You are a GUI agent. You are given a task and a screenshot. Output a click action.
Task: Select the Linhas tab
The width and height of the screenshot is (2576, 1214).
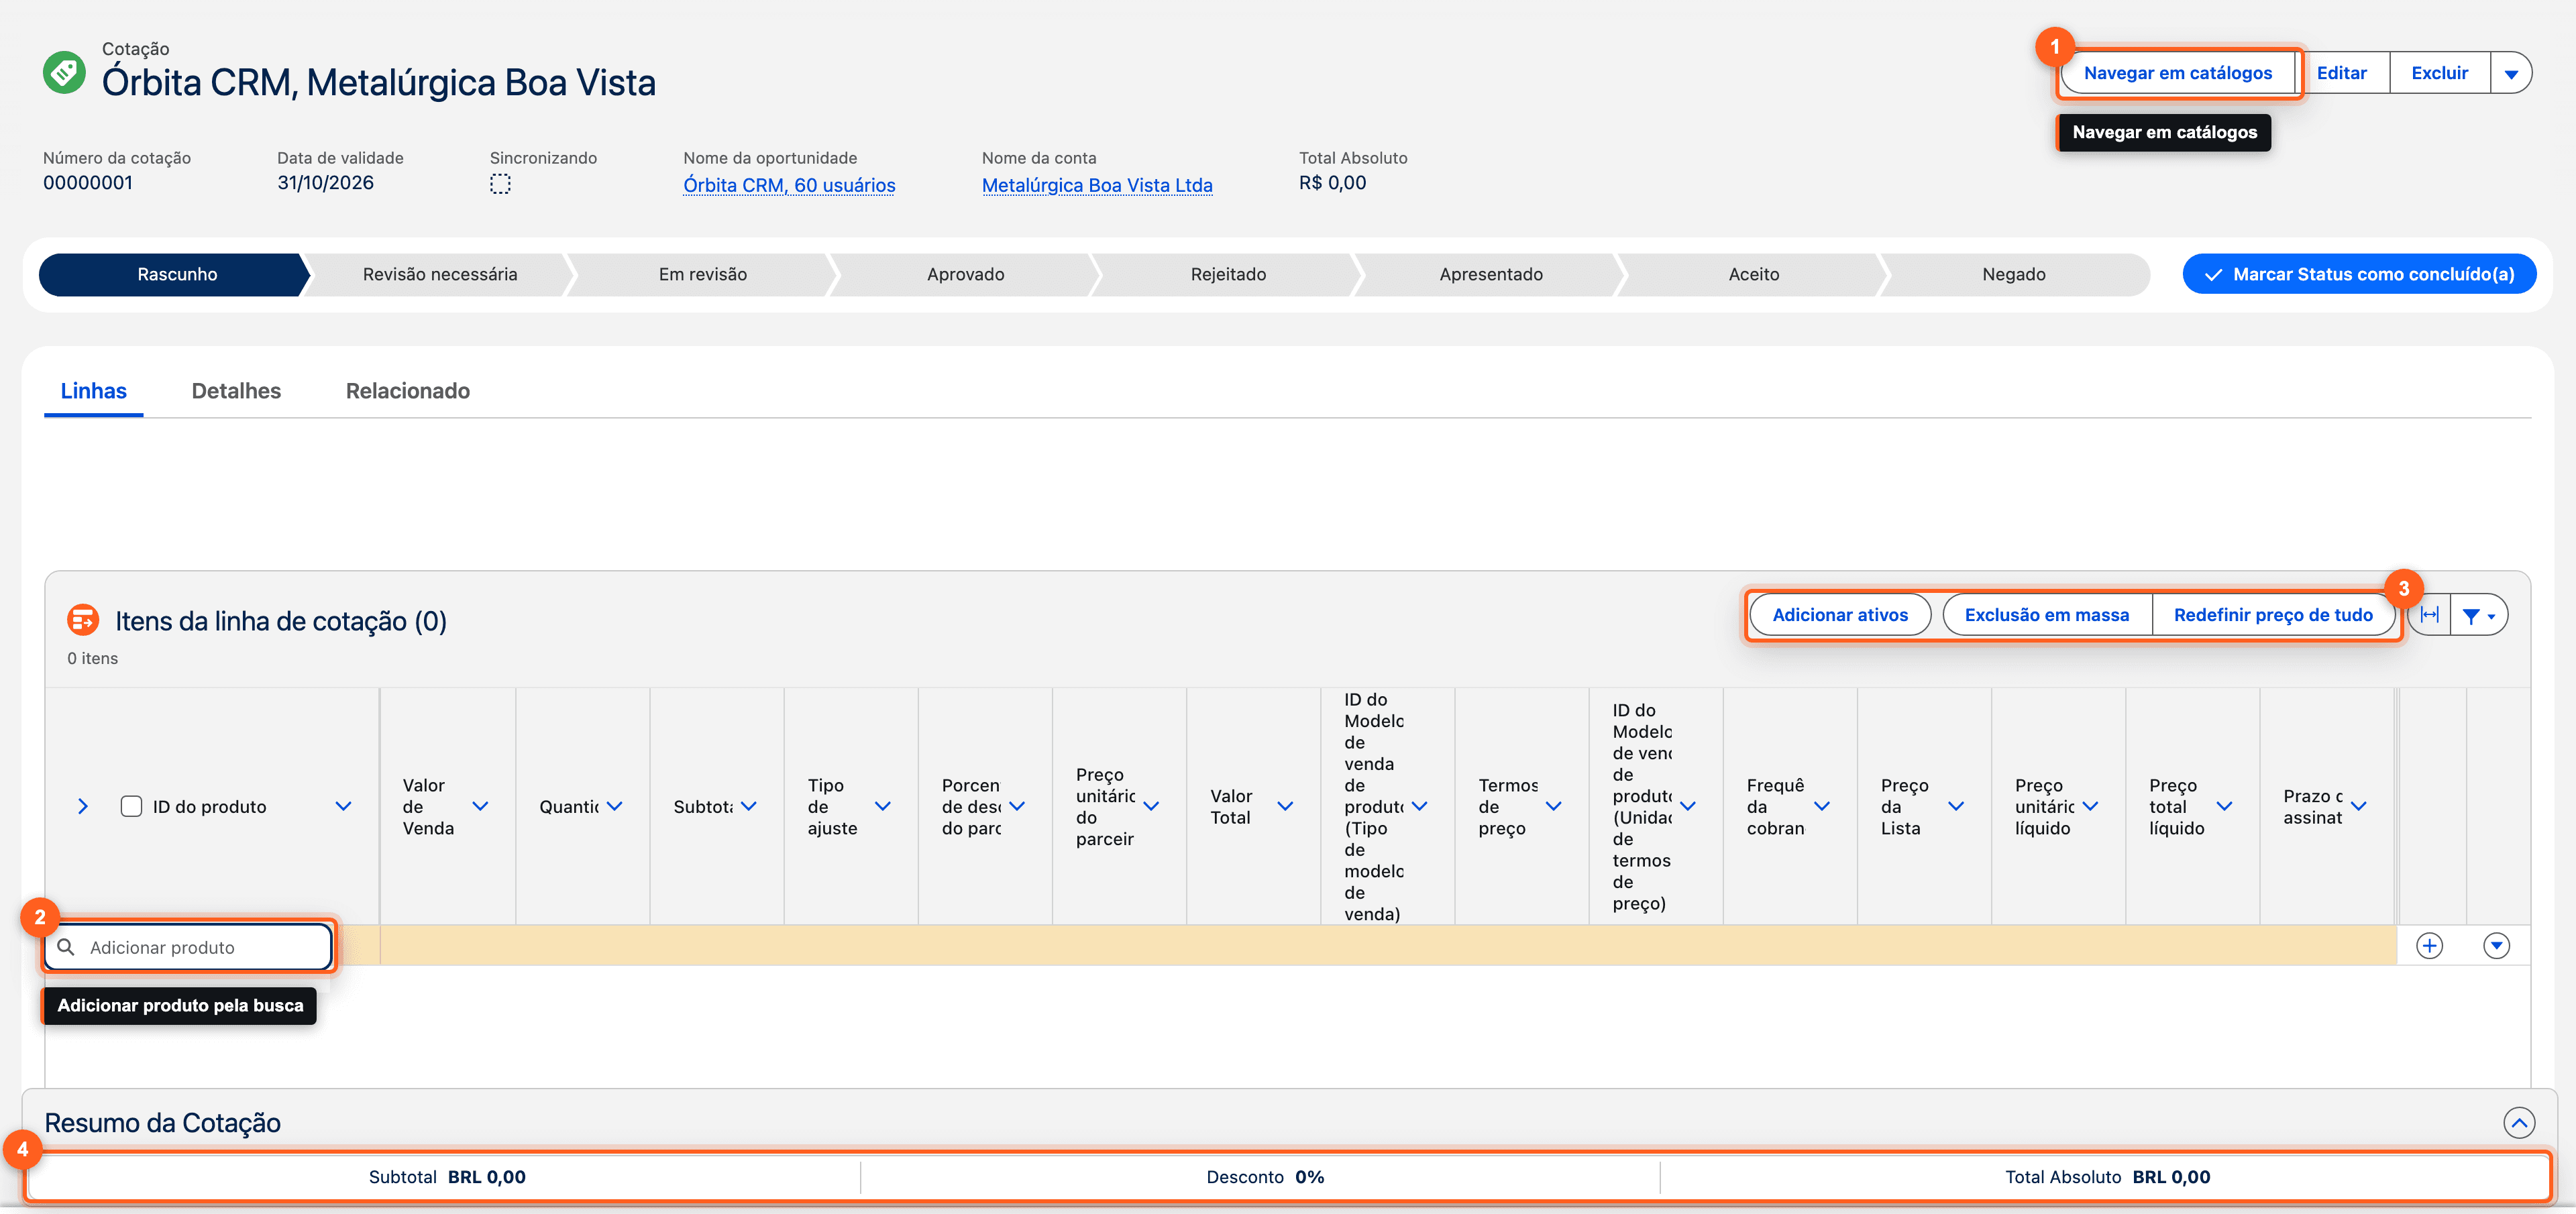[x=94, y=391]
